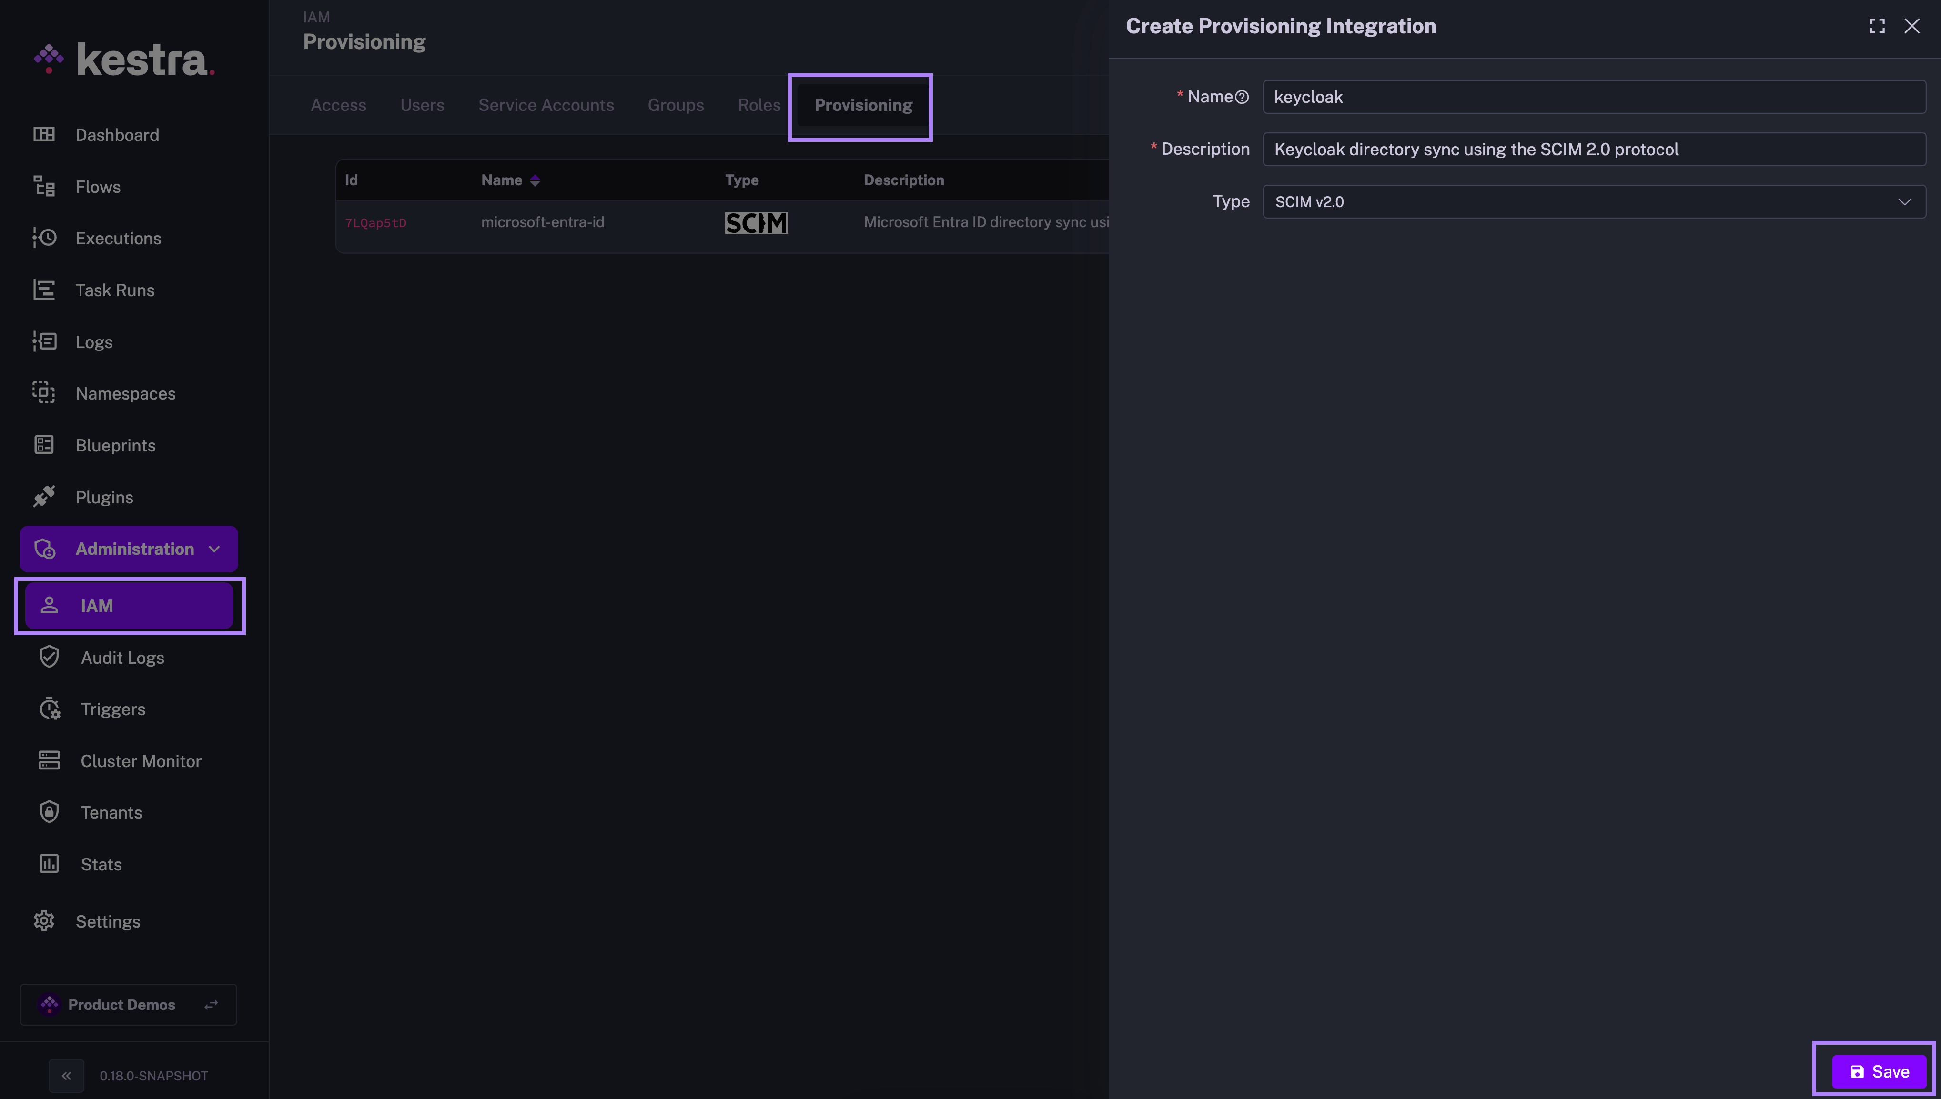This screenshot has width=1941, height=1099.
Task: Click the Flows sidebar icon
Action: tap(44, 187)
